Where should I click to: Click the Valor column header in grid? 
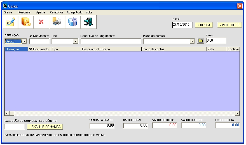(x=216, y=49)
